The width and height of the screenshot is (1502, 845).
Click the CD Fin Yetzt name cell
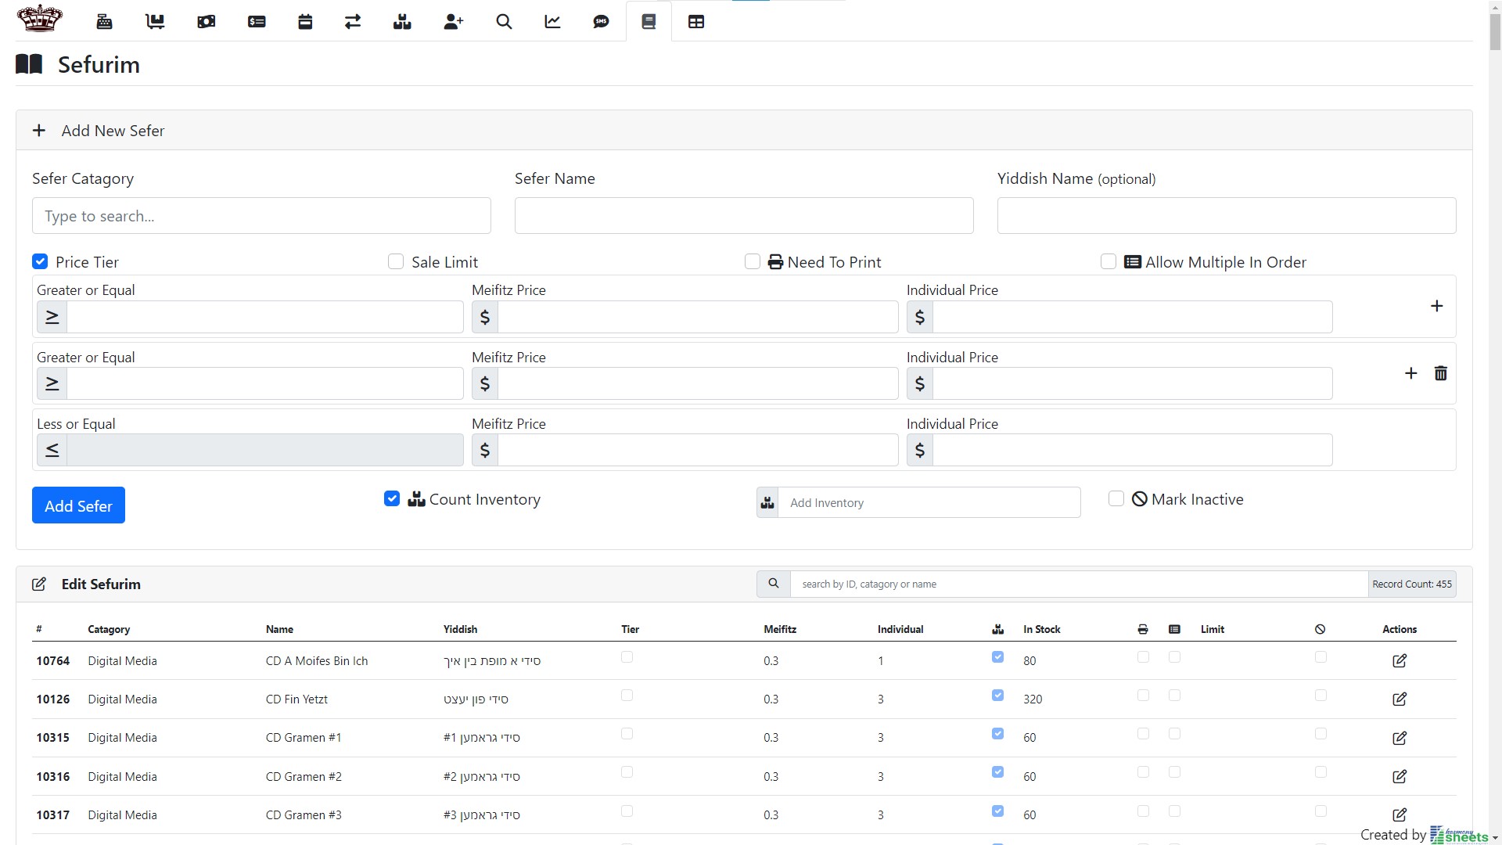[x=296, y=699]
